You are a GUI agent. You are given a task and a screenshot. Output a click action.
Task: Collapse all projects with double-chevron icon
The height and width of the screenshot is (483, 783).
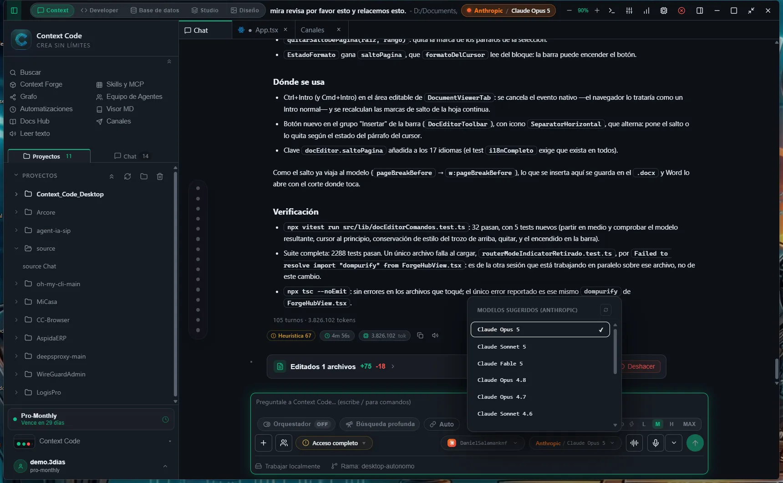click(x=112, y=176)
